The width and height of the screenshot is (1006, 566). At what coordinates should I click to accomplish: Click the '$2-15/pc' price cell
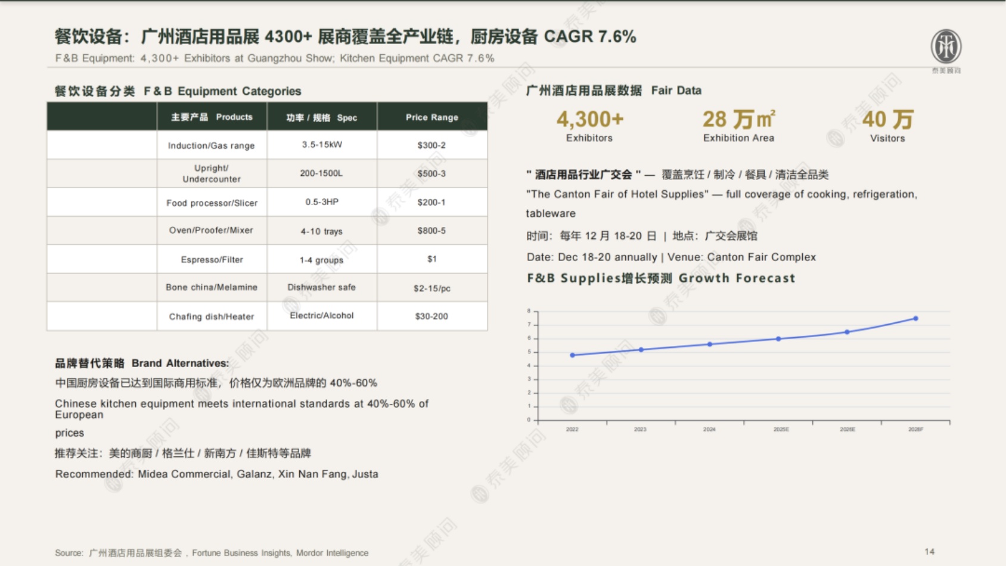(x=432, y=288)
